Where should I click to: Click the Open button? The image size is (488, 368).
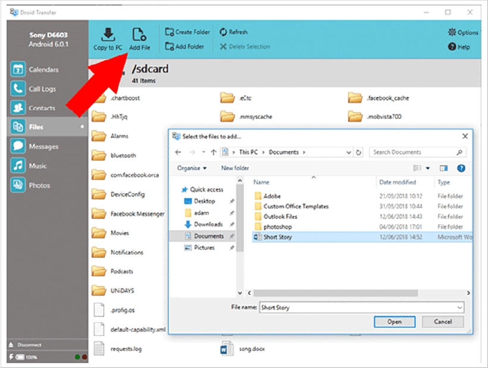point(395,322)
